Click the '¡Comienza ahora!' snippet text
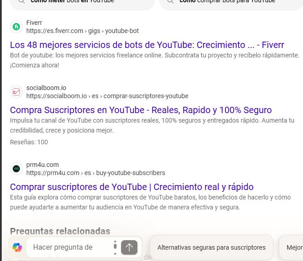Image resolution: width=303 pixels, height=261 pixels. pos(34,65)
